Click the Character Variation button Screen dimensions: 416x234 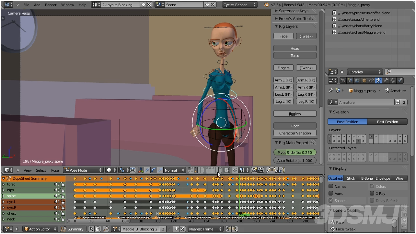pyautogui.click(x=295, y=133)
